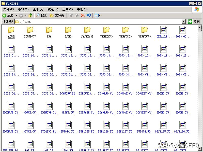Click the 3DGNESW.CU_ file name

click(x=145, y=94)
